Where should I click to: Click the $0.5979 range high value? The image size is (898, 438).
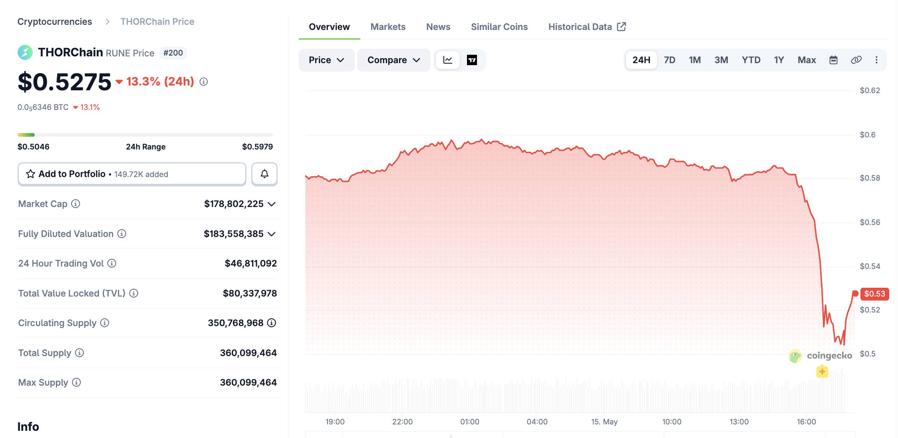(258, 147)
